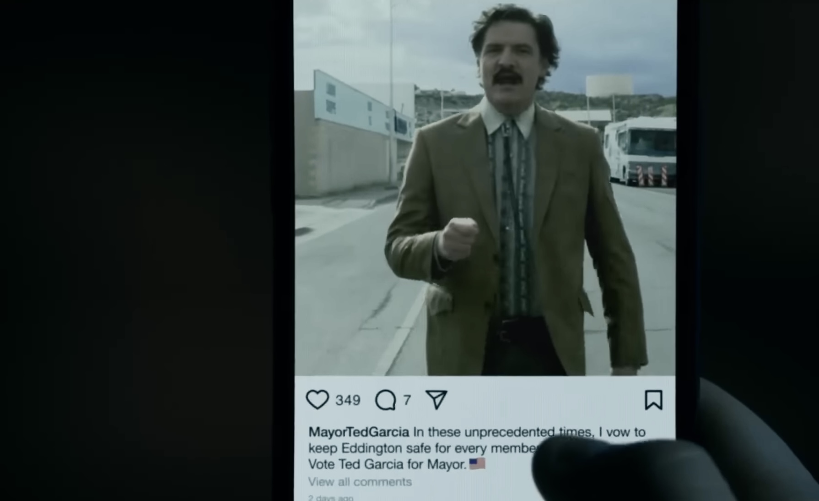
Task: Share the post with the paper plane icon
Action: 436,399
